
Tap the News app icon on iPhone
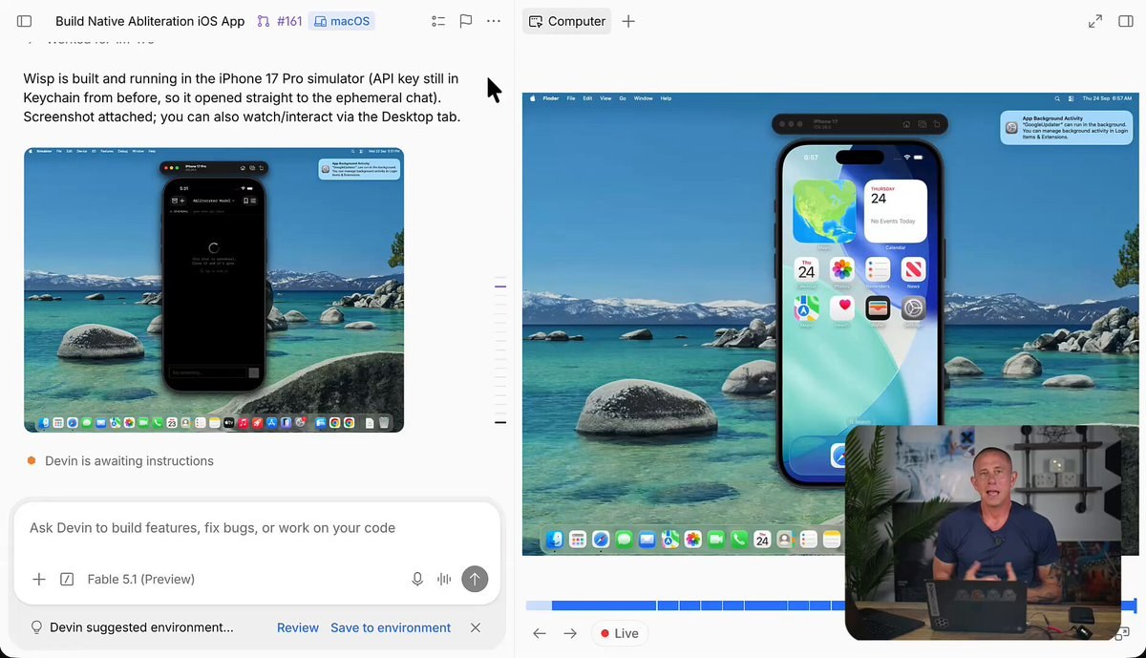click(913, 270)
